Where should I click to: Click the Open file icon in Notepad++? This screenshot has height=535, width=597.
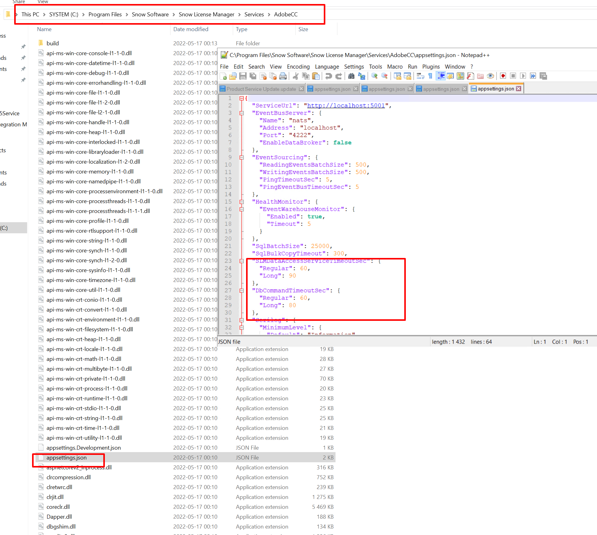click(x=233, y=76)
